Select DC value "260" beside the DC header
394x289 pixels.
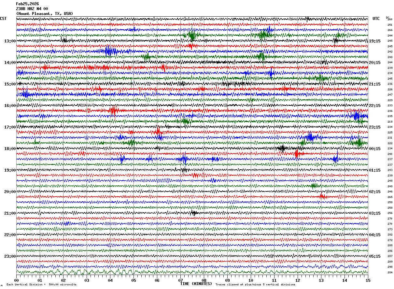390,20
